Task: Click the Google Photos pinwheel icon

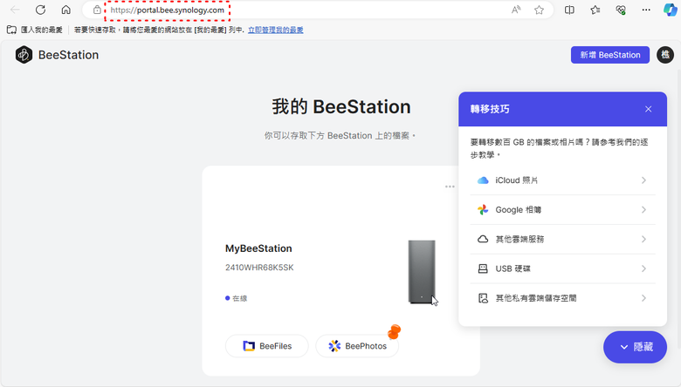Action: tap(483, 210)
